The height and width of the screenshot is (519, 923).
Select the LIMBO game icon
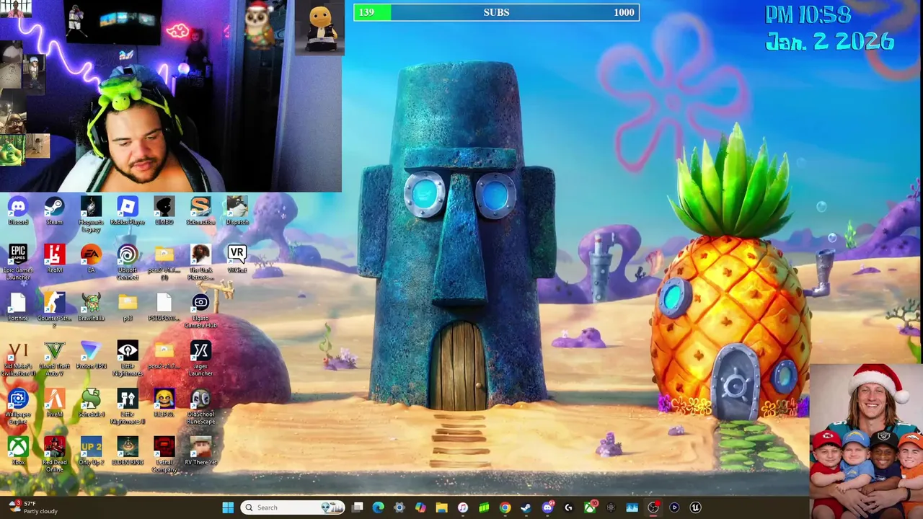click(164, 211)
